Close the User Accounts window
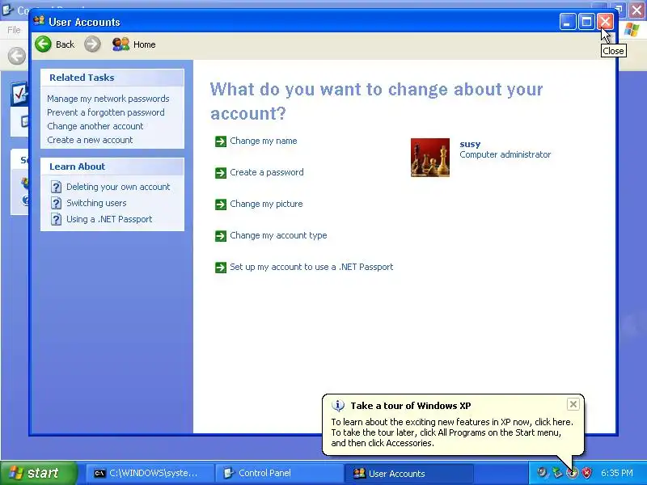 pyautogui.click(x=605, y=22)
